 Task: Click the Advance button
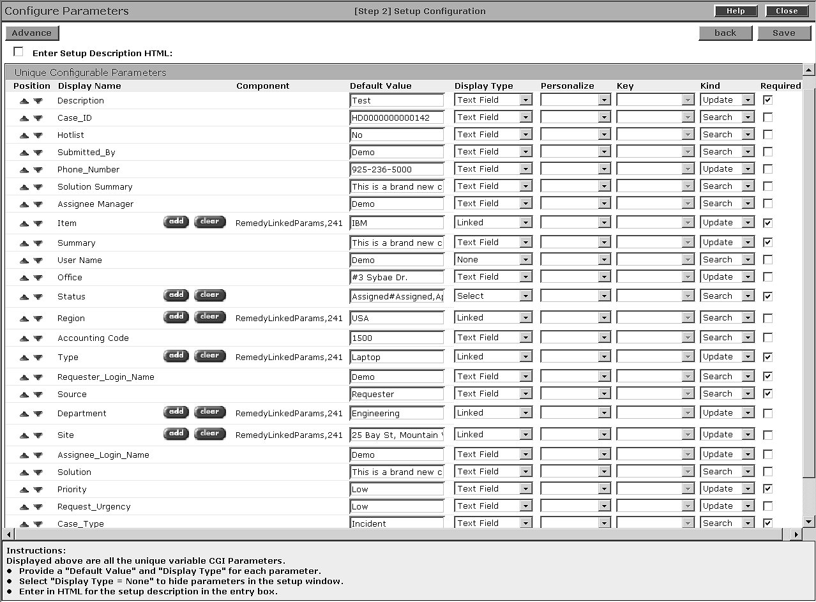pos(32,33)
